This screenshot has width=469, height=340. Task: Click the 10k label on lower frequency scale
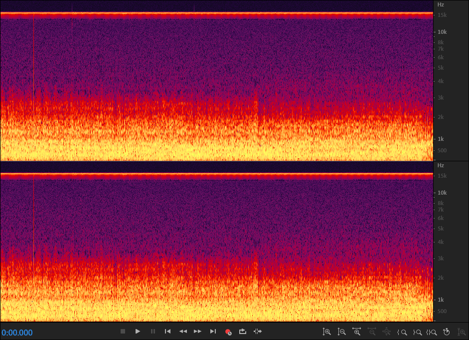tap(442, 193)
